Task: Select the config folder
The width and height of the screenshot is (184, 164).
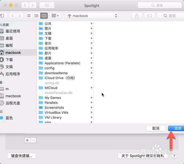Action: point(66,68)
